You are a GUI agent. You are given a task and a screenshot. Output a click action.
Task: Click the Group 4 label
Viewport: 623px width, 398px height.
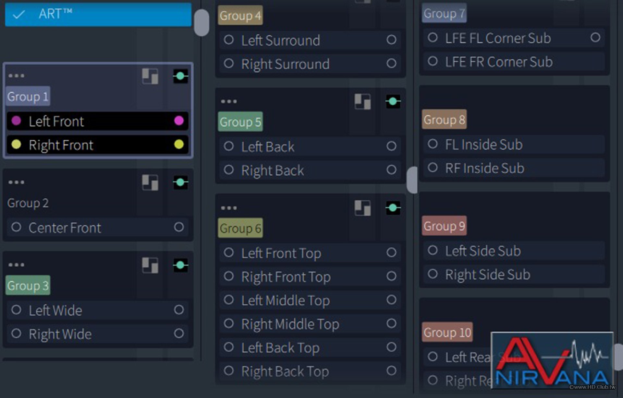coord(240,16)
